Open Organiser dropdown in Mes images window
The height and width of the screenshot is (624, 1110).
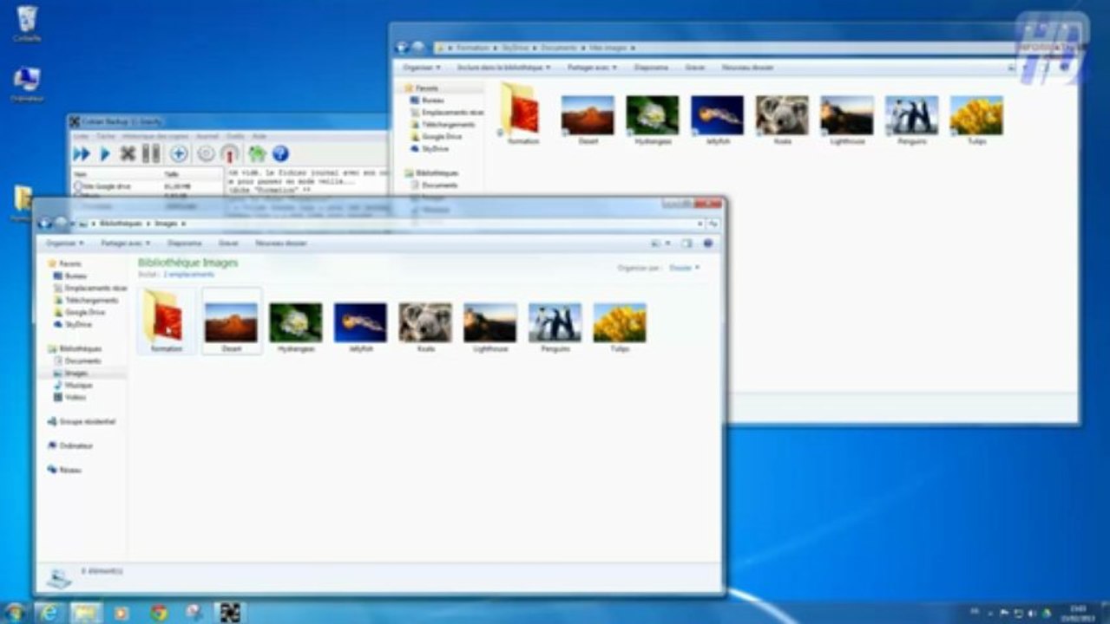pyautogui.click(x=422, y=67)
